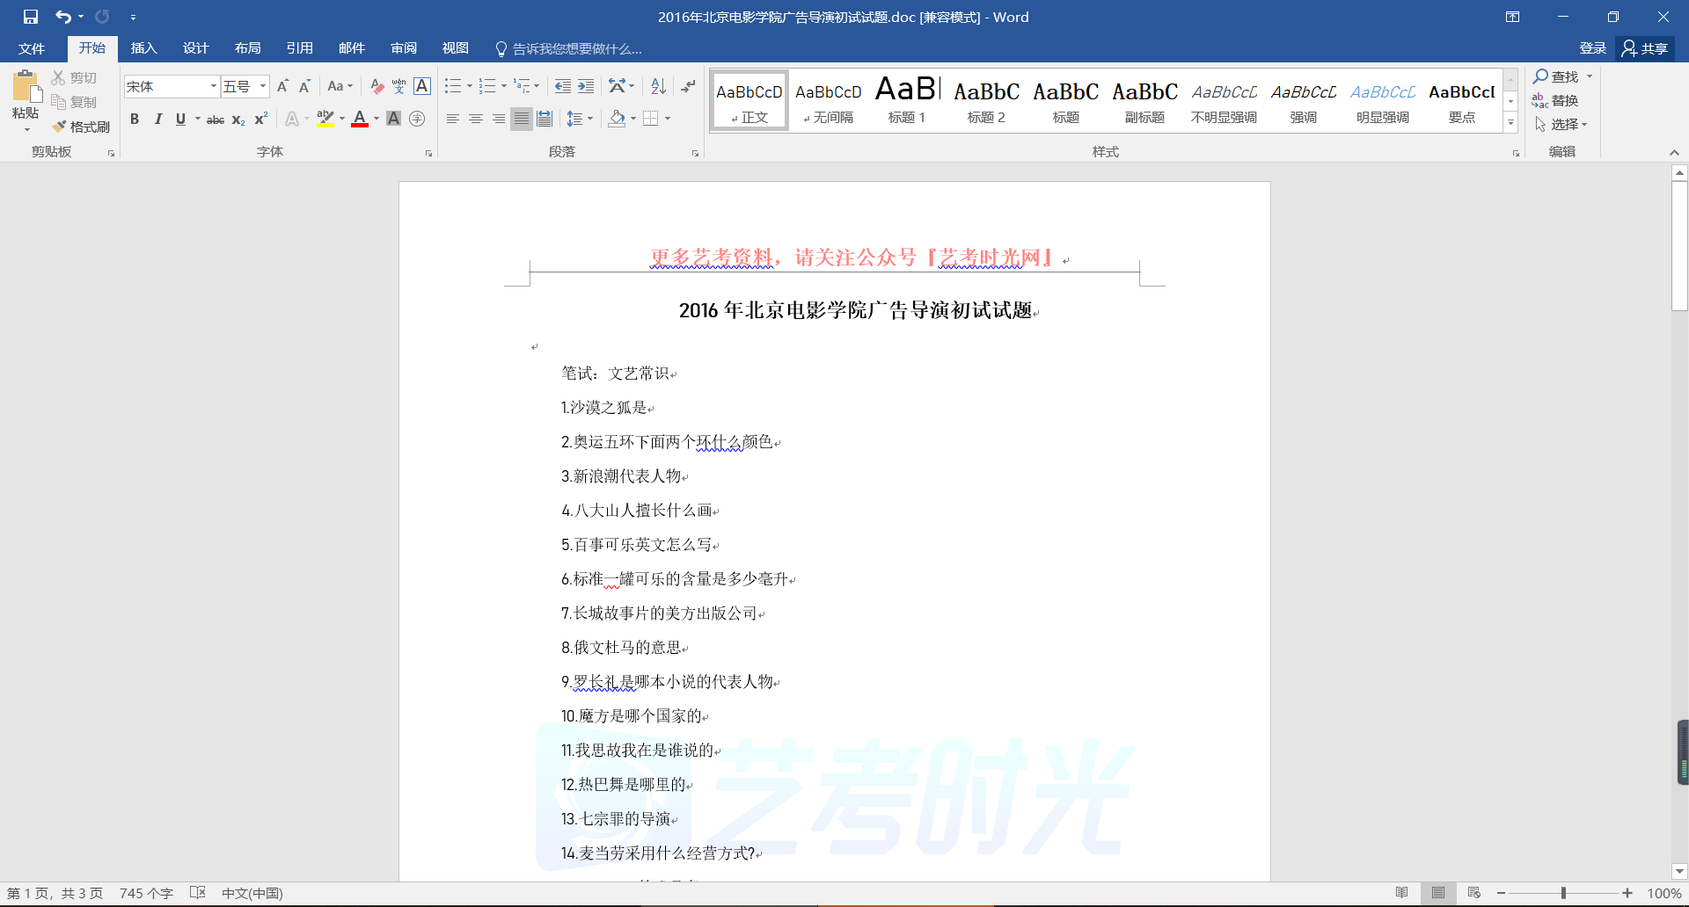Click the Increase Indent icon

tap(586, 86)
